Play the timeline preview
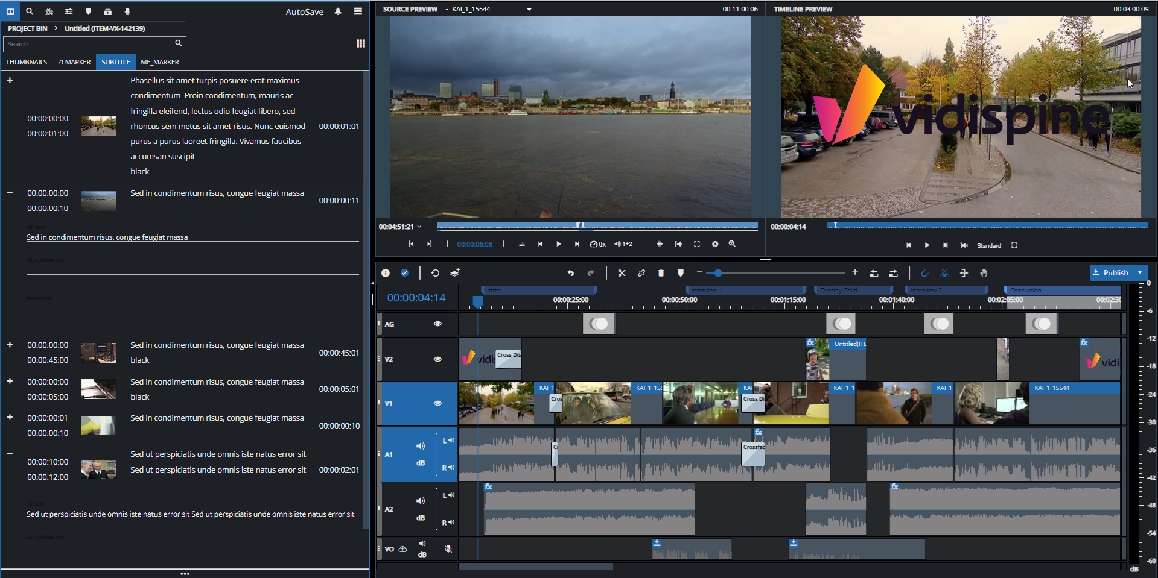 (927, 245)
